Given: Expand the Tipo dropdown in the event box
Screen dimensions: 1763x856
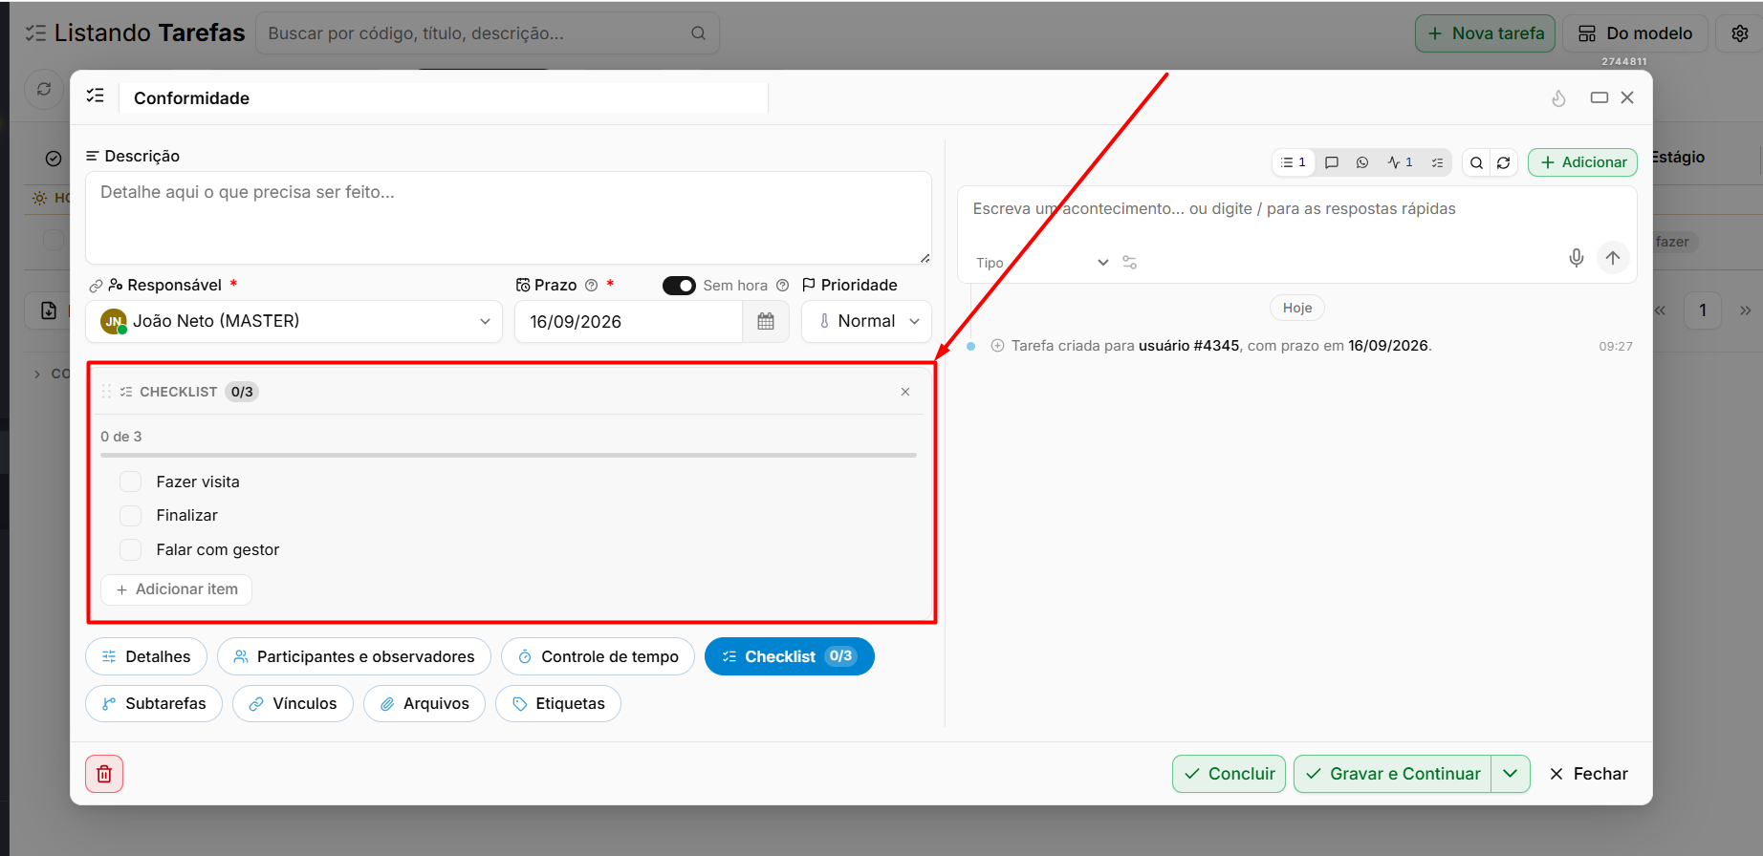Looking at the screenshot, I should click(1042, 263).
